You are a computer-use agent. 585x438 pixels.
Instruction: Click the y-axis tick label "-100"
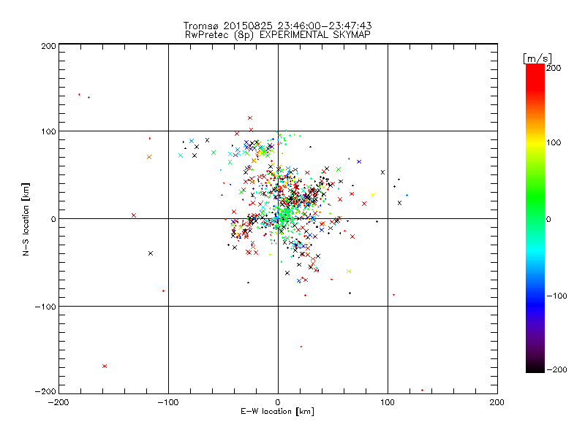click(x=45, y=307)
